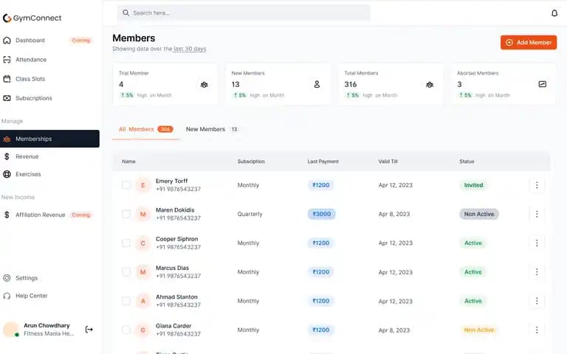Click the ₹3000 payment badge for Maren Dokidis
Viewport: 567px width, 354px height.
point(321,214)
